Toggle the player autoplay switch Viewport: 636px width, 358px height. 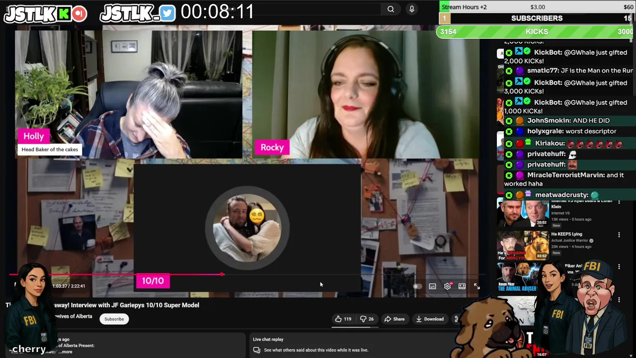pyautogui.click(x=417, y=286)
